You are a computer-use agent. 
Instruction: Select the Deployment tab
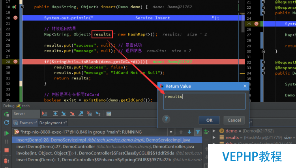[53, 123]
